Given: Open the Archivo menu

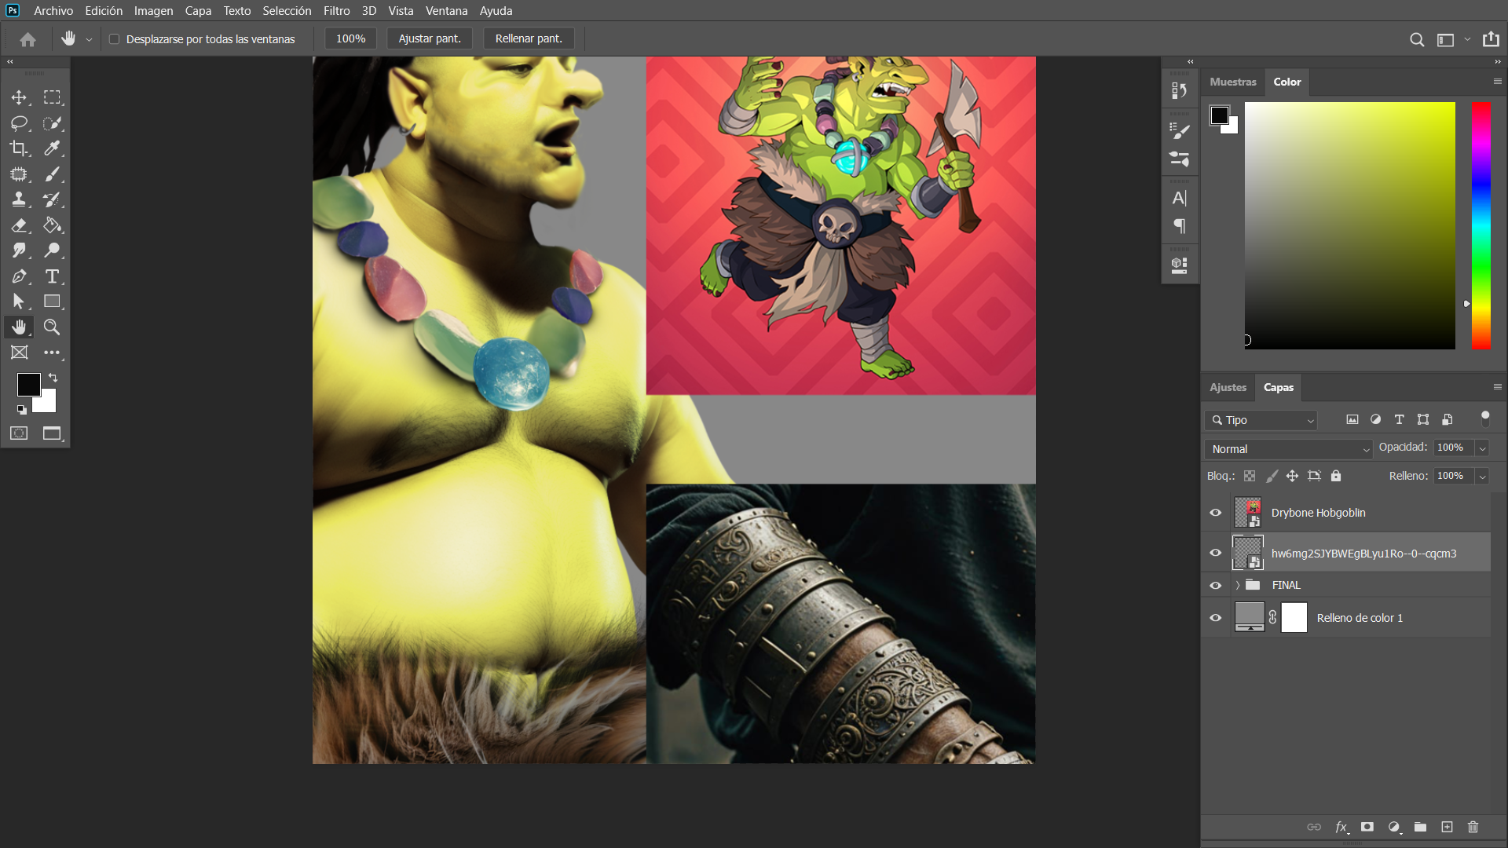Looking at the screenshot, I should click(53, 11).
